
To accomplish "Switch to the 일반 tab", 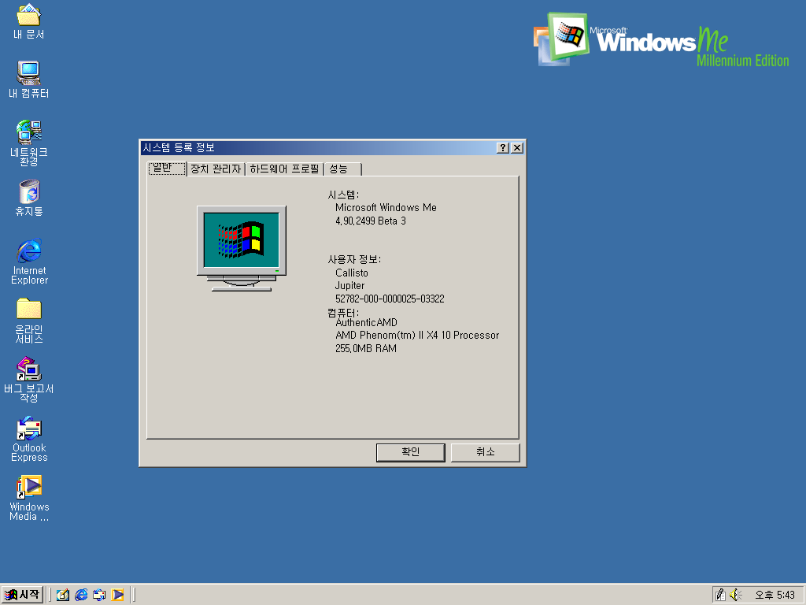I will pos(167,168).
